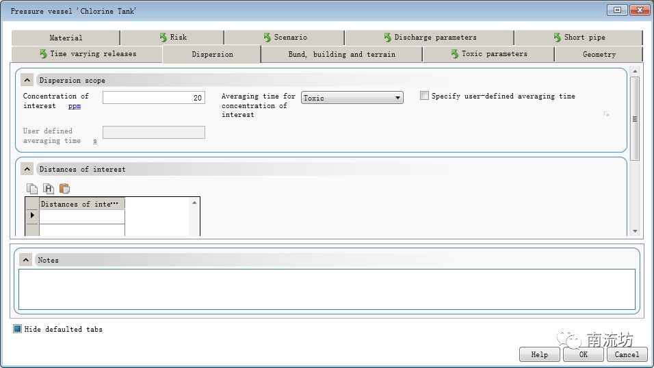Viewport: 654px width, 368px height.
Task: Click the paste icon above distances grid
Action: tap(64, 189)
